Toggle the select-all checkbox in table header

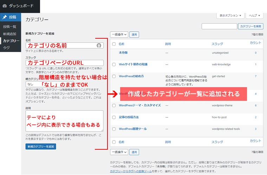[x=114, y=44]
